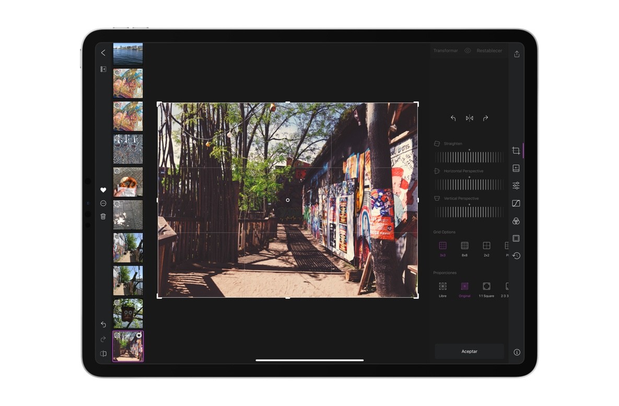Open the Adjustments sliders panel
Viewport: 619px width, 406px height.
516,185
